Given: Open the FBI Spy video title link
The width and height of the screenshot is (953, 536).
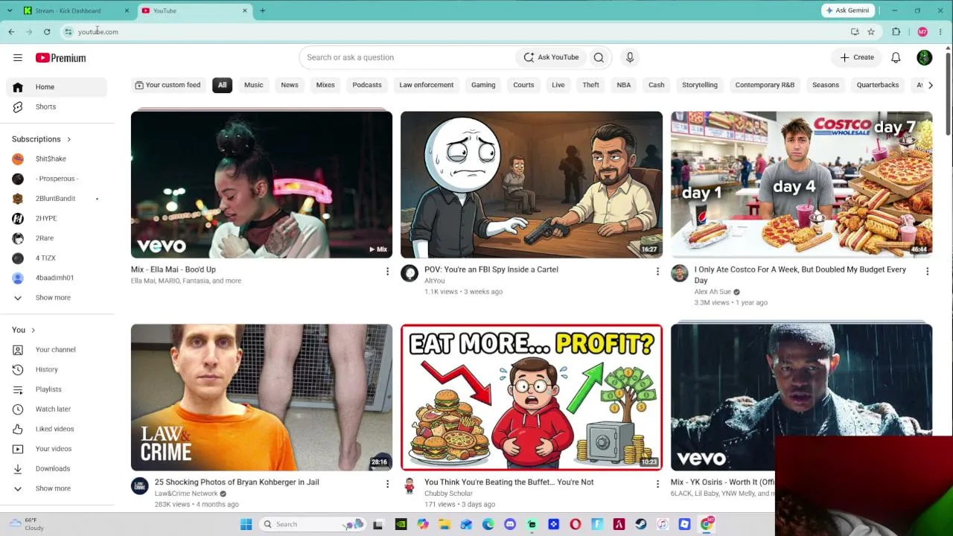Looking at the screenshot, I should 491,269.
